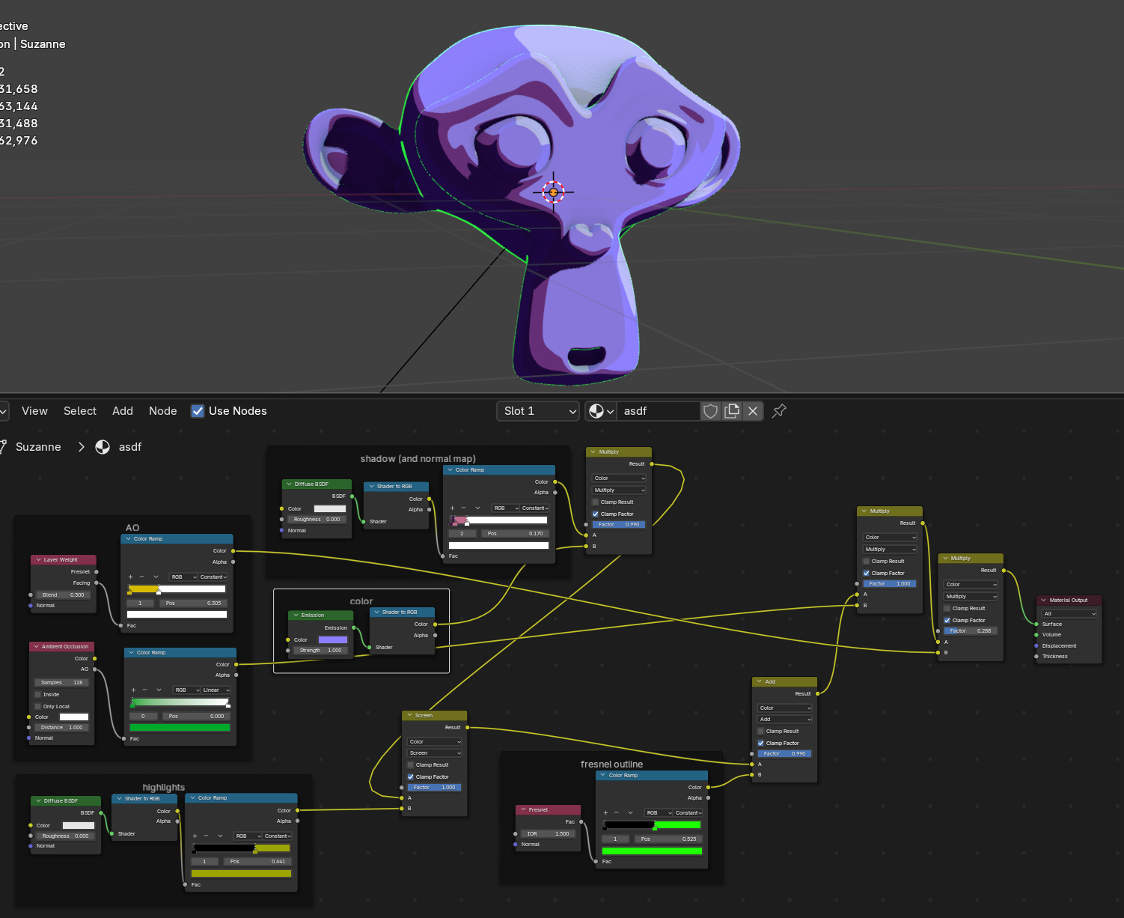Add a stop in highlights Color Ramp
Image resolution: width=1124 pixels, height=918 pixels.
[x=195, y=836]
